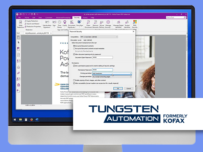The width and height of the screenshot is (203, 152).
Task: Open the Printing permitted dropdown
Action: (x=112, y=73)
